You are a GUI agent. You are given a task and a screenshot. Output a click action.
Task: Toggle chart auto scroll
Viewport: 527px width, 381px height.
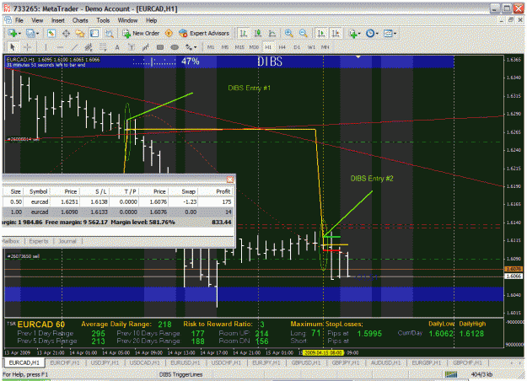[321, 33]
